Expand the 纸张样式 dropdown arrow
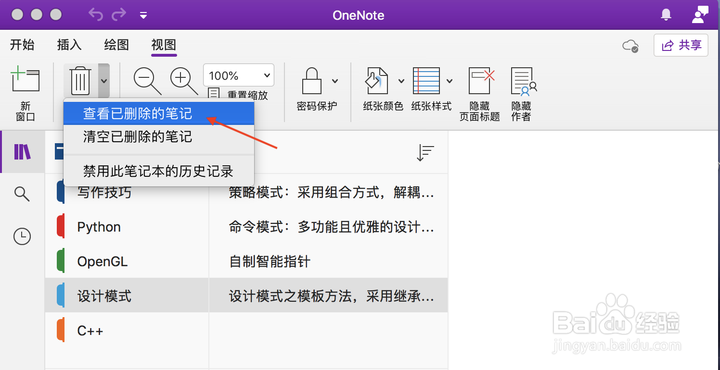 click(450, 81)
